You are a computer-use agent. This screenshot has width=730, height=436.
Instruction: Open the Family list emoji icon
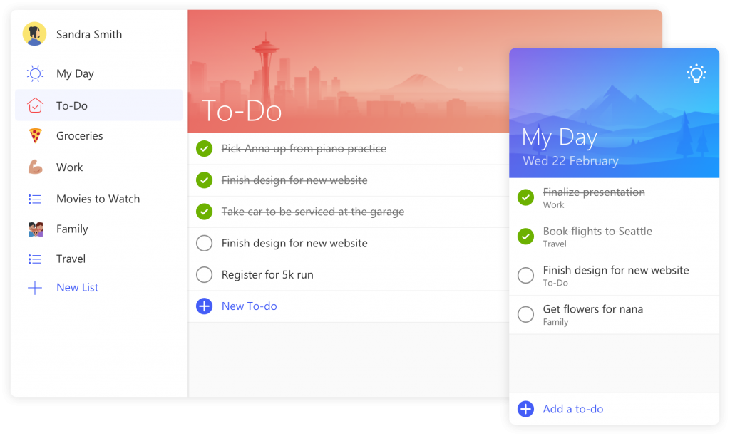point(35,229)
